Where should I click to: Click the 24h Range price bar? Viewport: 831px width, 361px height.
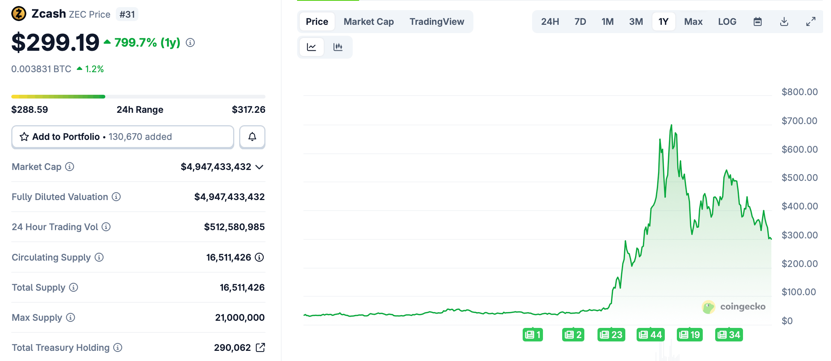pos(138,97)
